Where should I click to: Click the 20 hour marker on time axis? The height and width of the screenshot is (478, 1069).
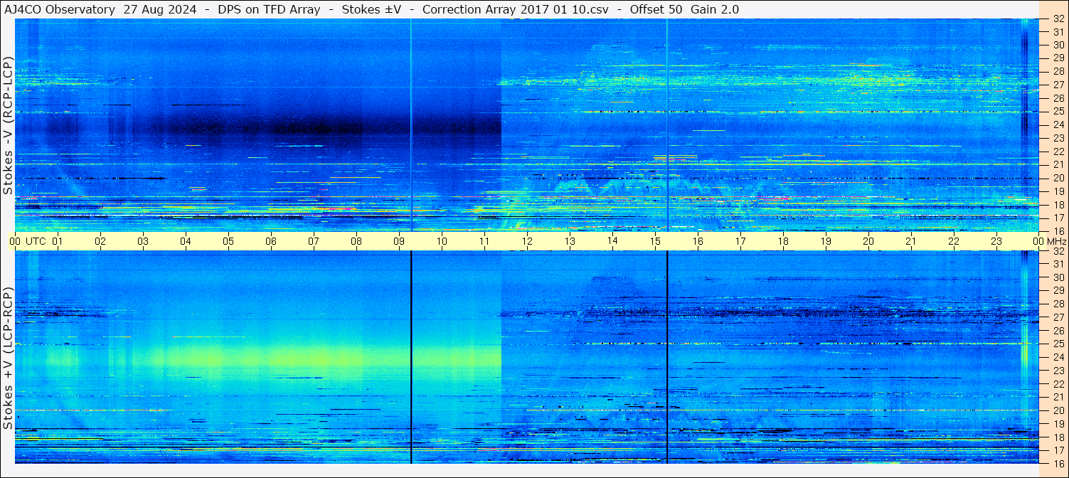click(868, 241)
